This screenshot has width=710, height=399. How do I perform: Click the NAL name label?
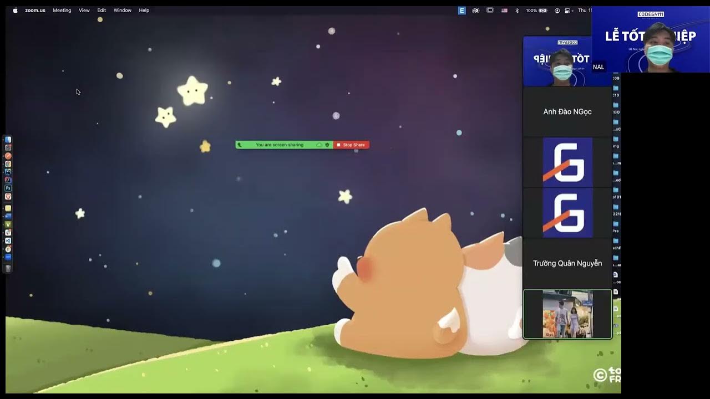(x=598, y=67)
